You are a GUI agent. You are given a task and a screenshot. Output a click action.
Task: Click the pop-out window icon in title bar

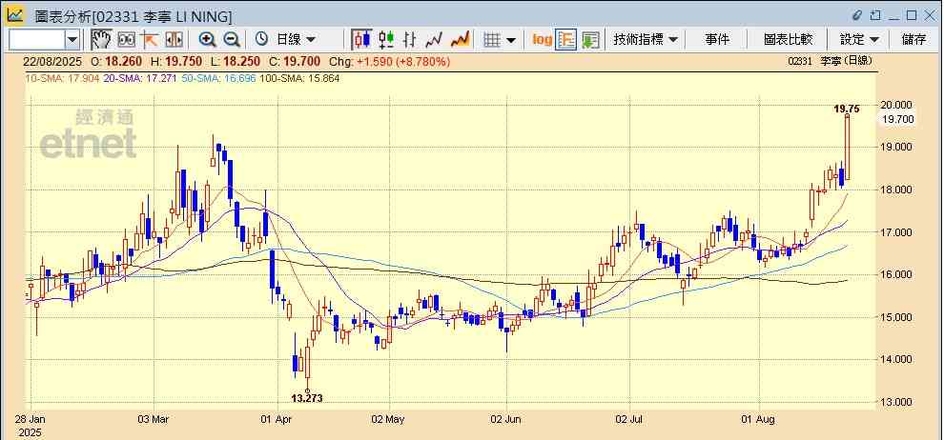coord(875,14)
